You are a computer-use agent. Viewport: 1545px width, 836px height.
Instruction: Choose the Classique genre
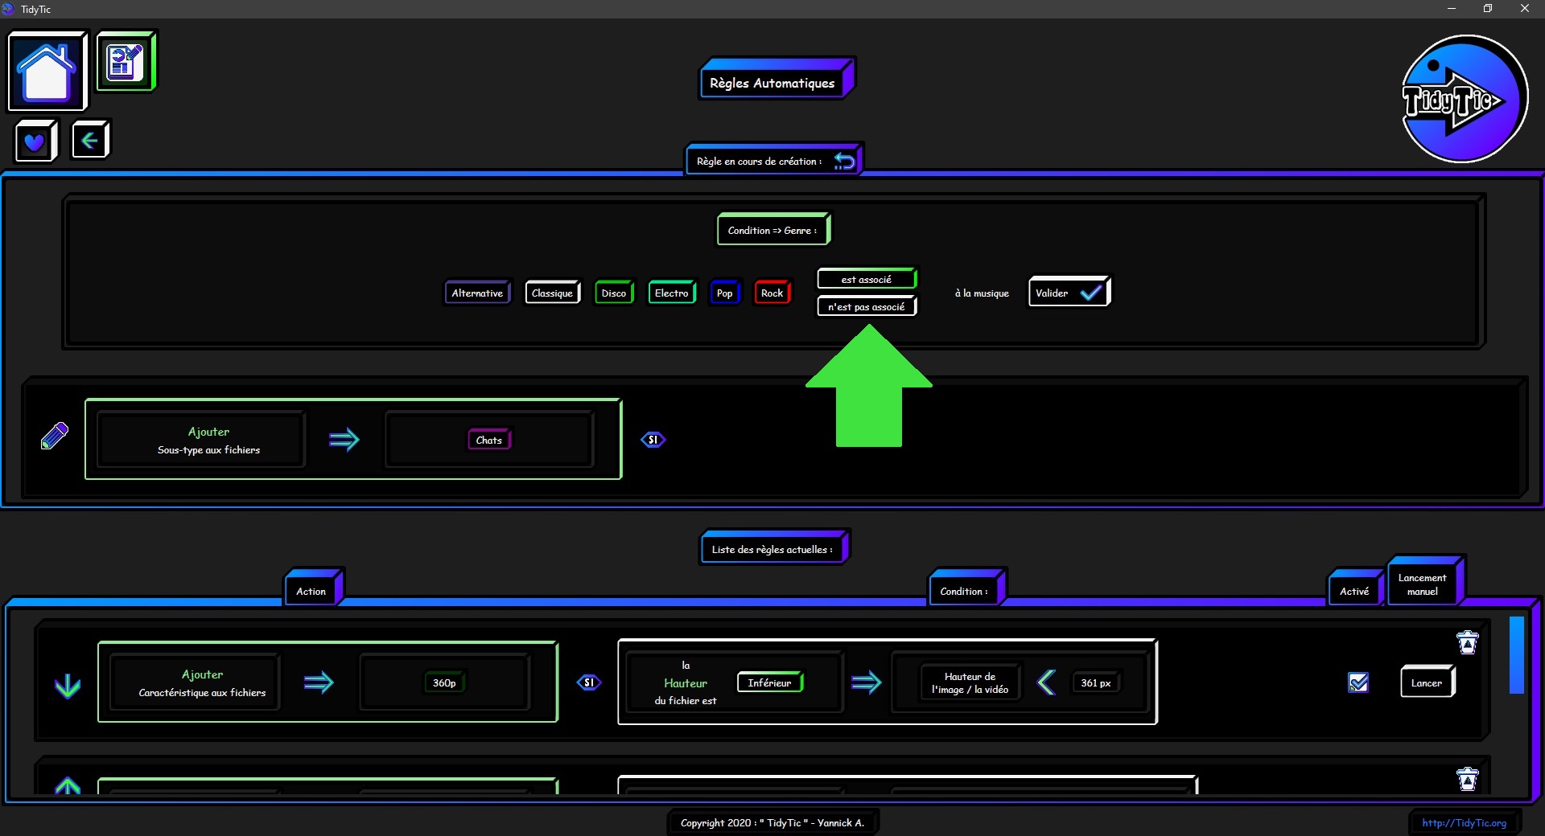point(552,293)
